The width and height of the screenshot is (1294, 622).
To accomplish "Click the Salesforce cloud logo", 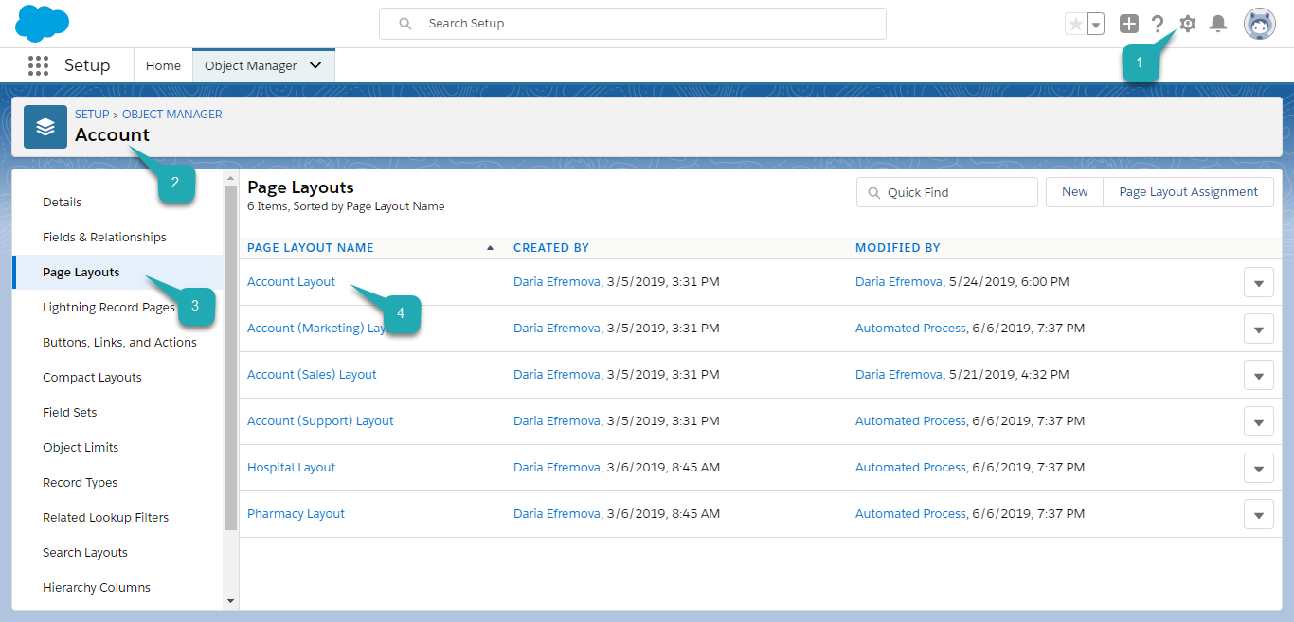I will tap(43, 23).
